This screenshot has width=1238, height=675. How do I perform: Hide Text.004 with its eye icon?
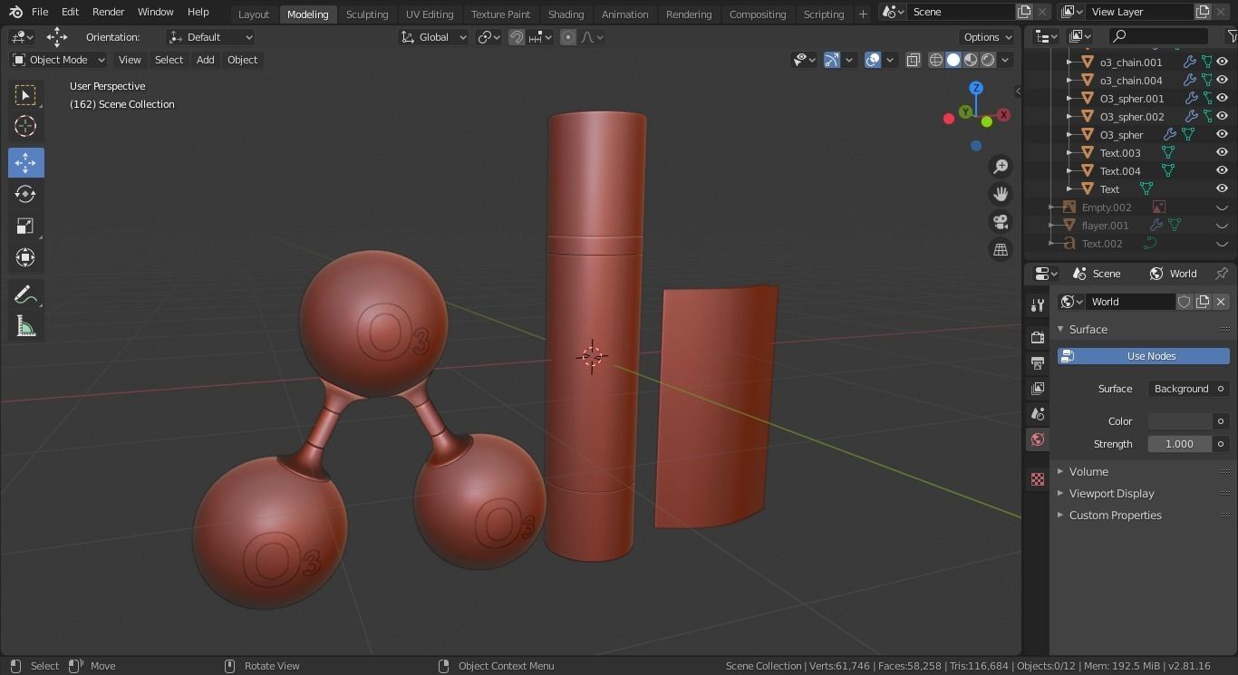coord(1222,171)
